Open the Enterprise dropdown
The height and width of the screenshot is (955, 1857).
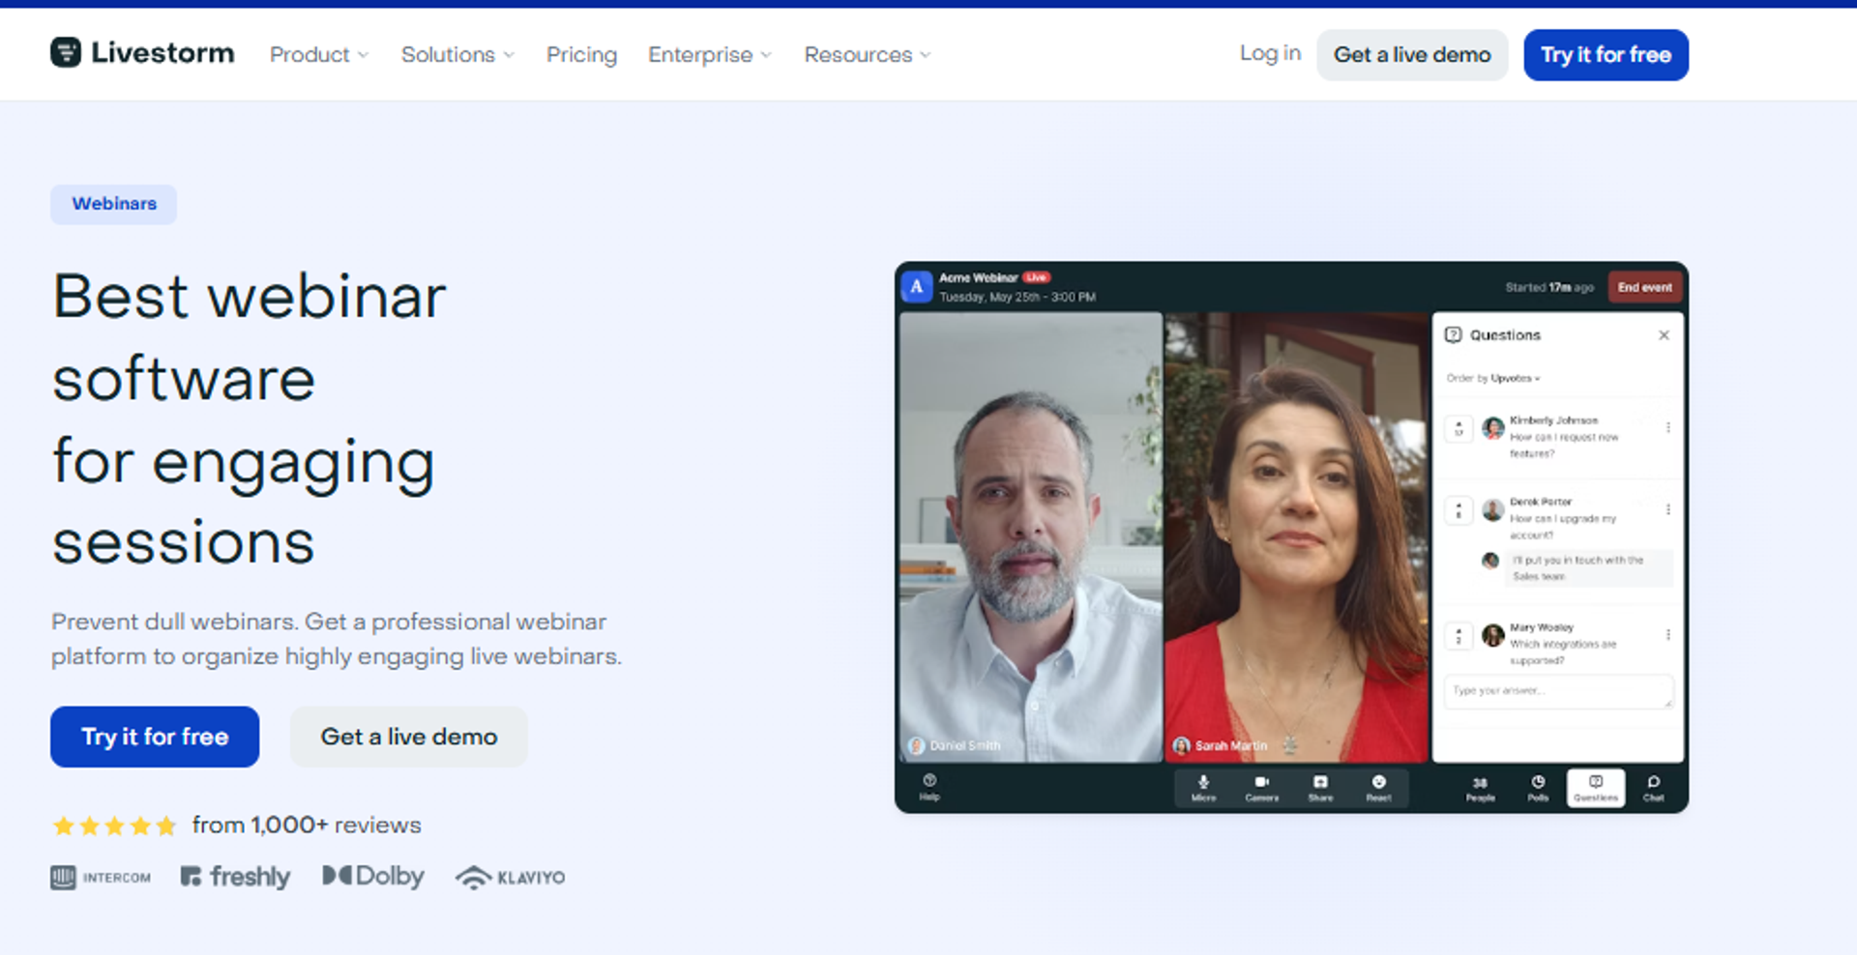point(710,55)
